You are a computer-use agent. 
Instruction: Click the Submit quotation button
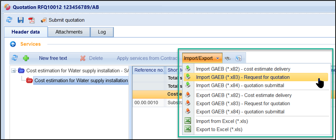click(63, 20)
